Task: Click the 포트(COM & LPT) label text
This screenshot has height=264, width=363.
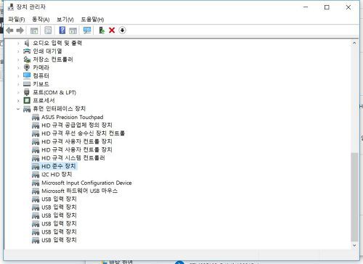Action: [x=54, y=92]
